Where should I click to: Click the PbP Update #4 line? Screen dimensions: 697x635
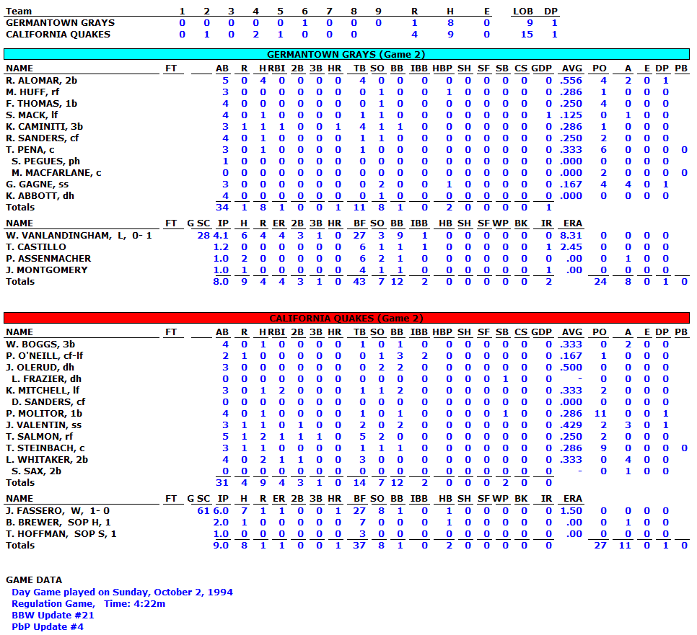(x=48, y=626)
